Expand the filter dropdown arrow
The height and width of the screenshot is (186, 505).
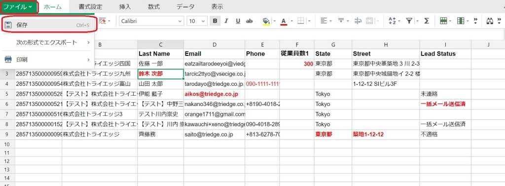tap(417, 21)
